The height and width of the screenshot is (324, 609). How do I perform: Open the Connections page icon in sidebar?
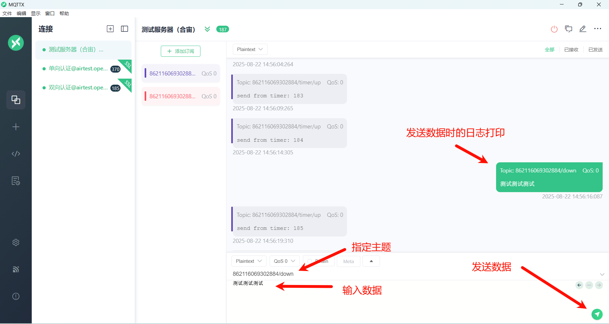pyautogui.click(x=16, y=100)
